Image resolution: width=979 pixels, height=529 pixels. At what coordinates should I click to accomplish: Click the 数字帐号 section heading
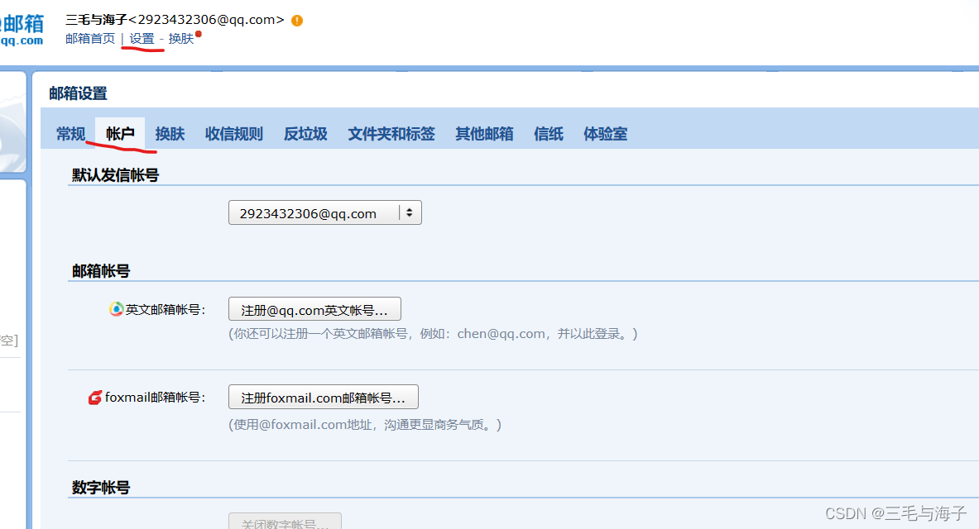click(x=101, y=488)
